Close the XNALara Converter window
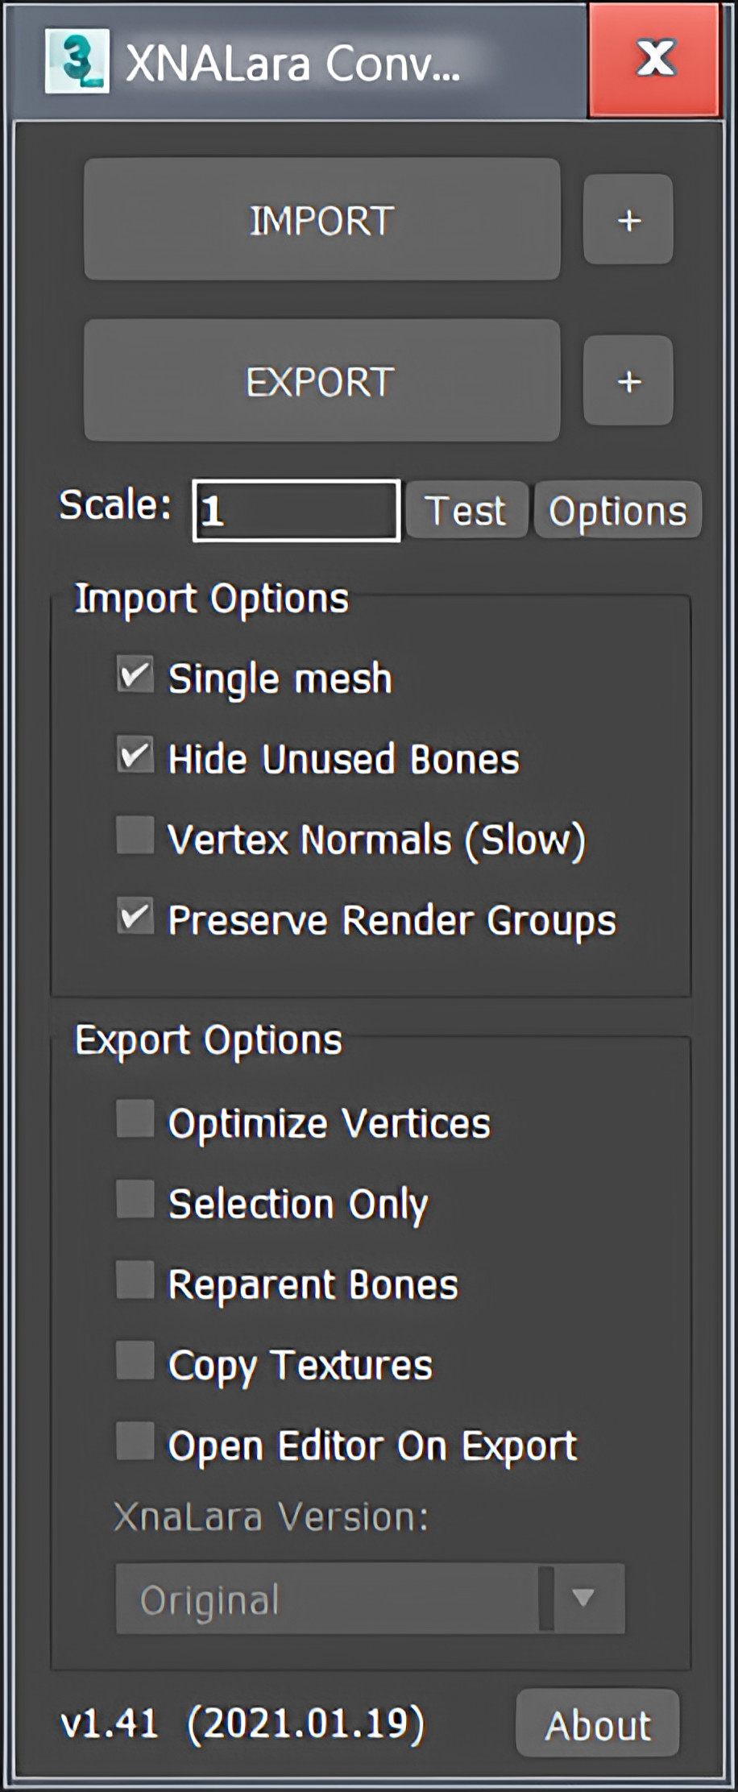This screenshot has width=738, height=1792. [654, 60]
